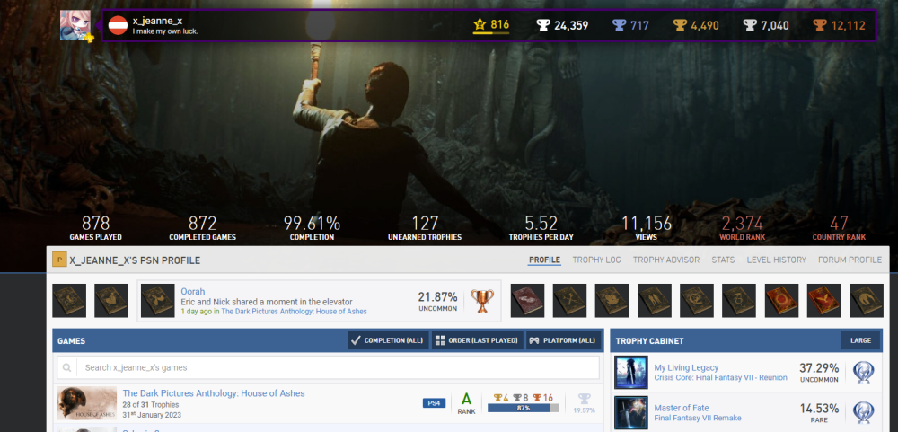This screenshot has width=898, height=432.
Task: Click the My Living Legacy platinum icon
Action: point(863,372)
